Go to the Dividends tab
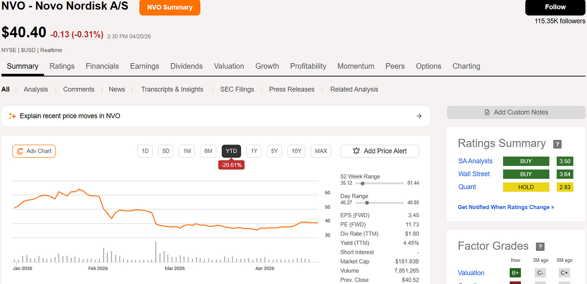The width and height of the screenshot is (587, 284). click(x=187, y=66)
